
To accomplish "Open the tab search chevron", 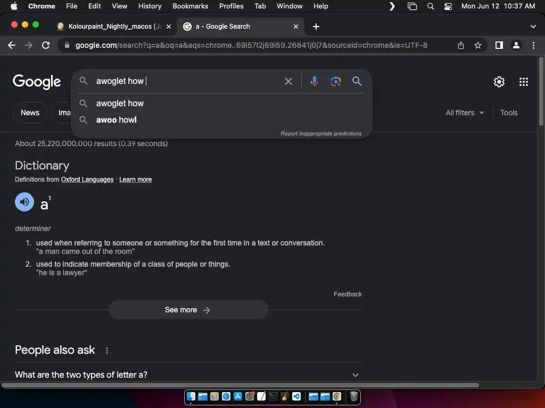I will (x=533, y=27).
